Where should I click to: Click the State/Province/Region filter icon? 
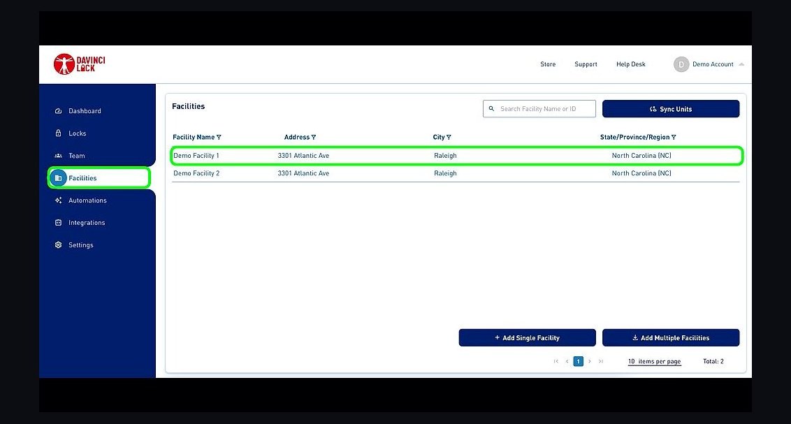tap(674, 137)
